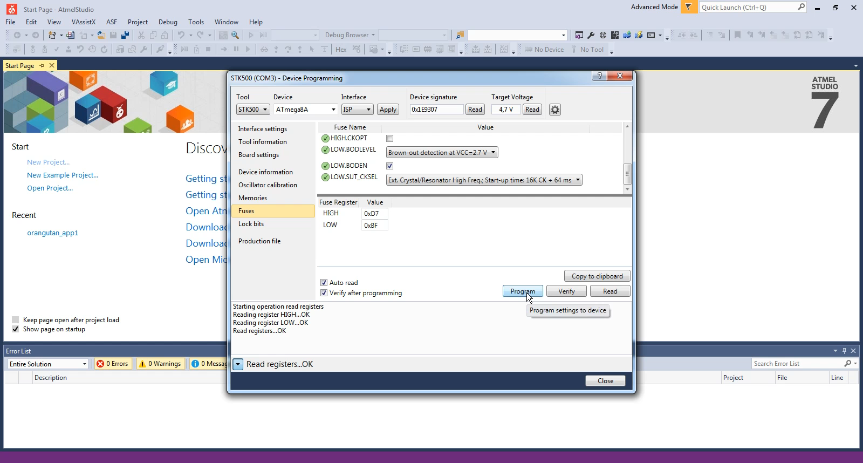This screenshot has width=863, height=463.
Task: Uncheck Show page on startup
Action: tap(16, 329)
